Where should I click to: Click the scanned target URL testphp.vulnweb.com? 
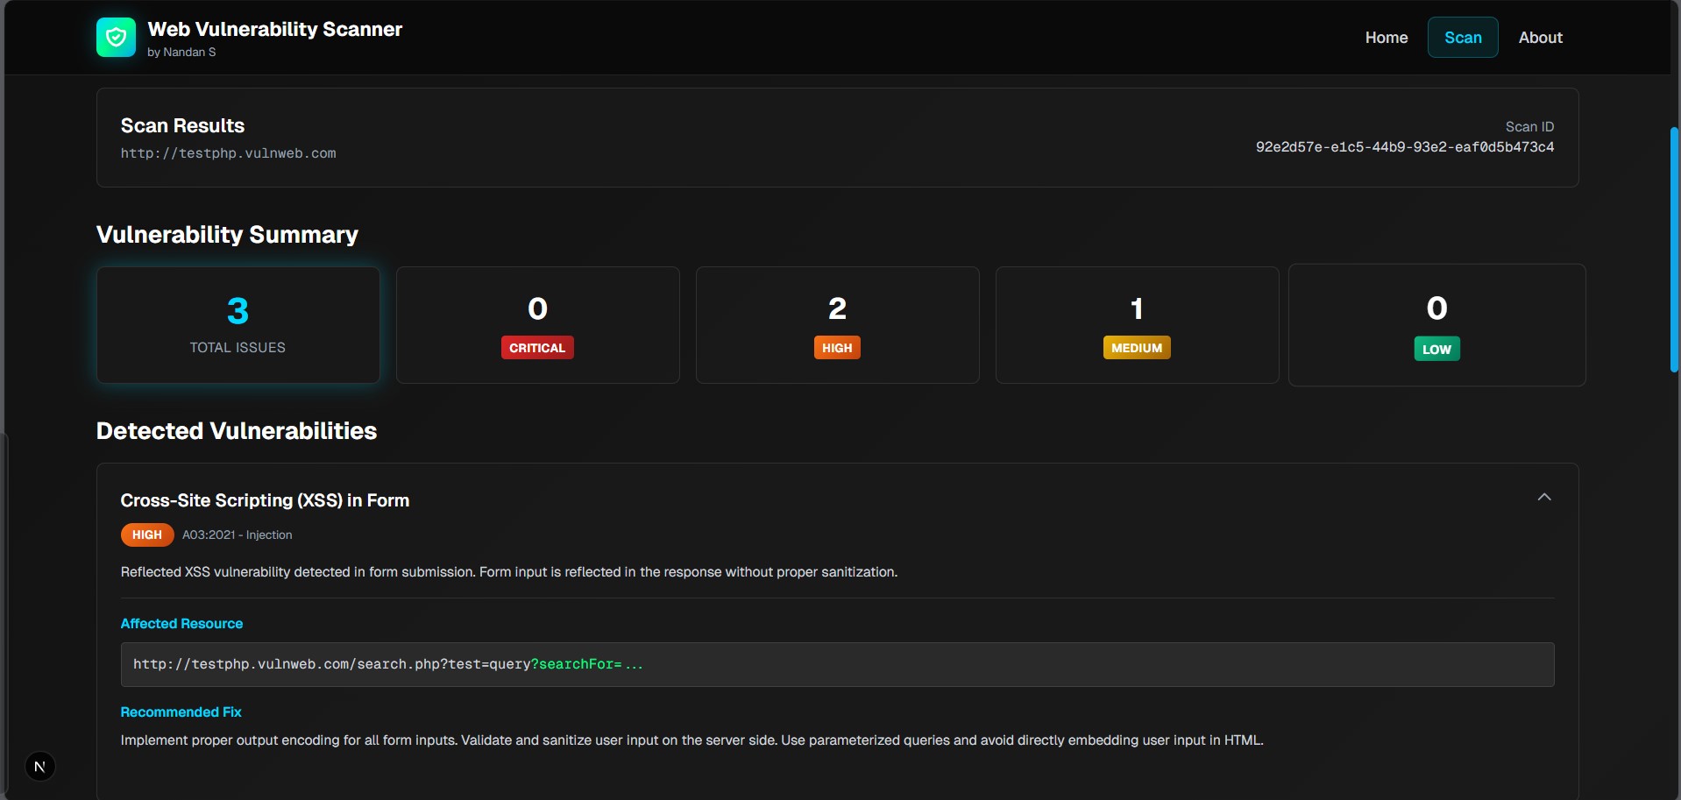click(229, 153)
